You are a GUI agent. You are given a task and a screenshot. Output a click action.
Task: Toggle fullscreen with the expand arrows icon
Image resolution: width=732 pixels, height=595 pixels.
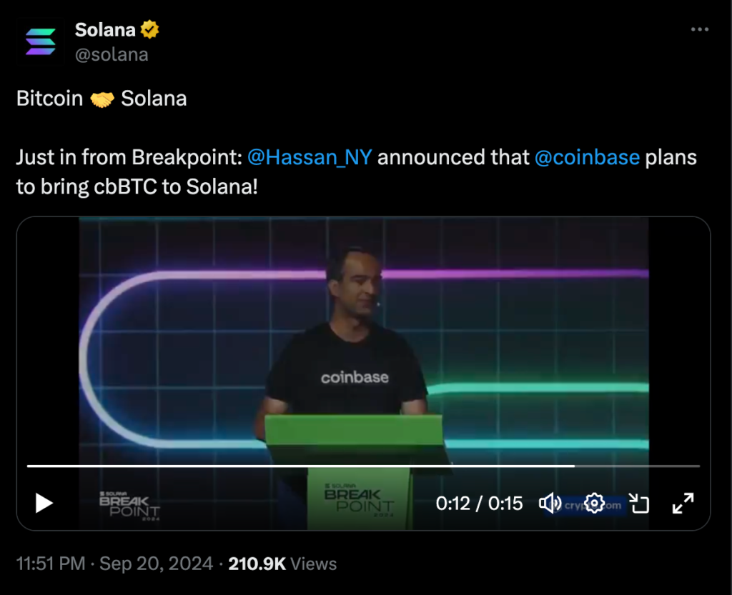point(683,503)
